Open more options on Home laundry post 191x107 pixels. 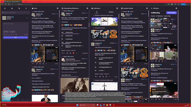[x=46, y=64]
